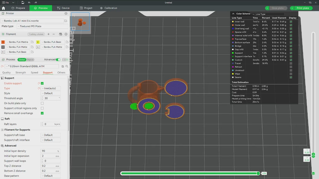Remove a filament with minus icon
The image size is (319, 179).
(x=54, y=34)
